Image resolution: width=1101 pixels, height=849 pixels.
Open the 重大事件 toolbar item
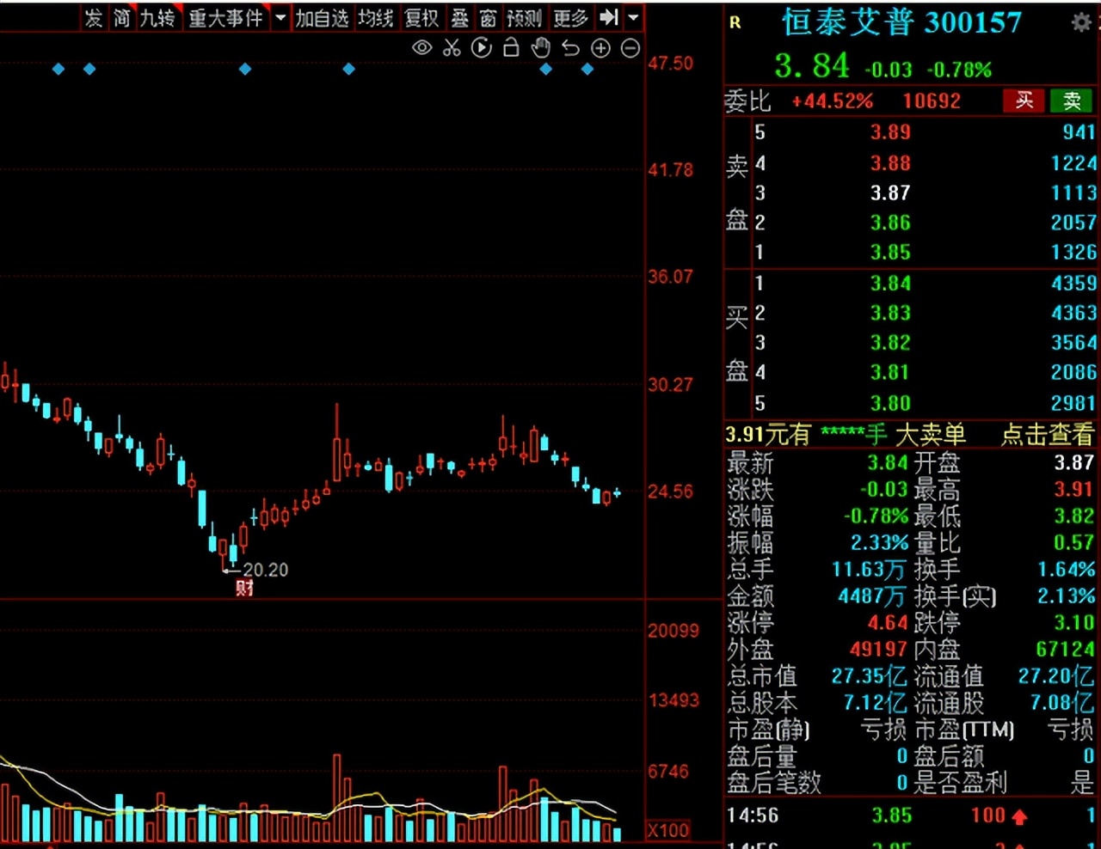point(225,17)
